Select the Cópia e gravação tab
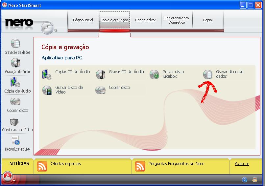 (x=114, y=20)
